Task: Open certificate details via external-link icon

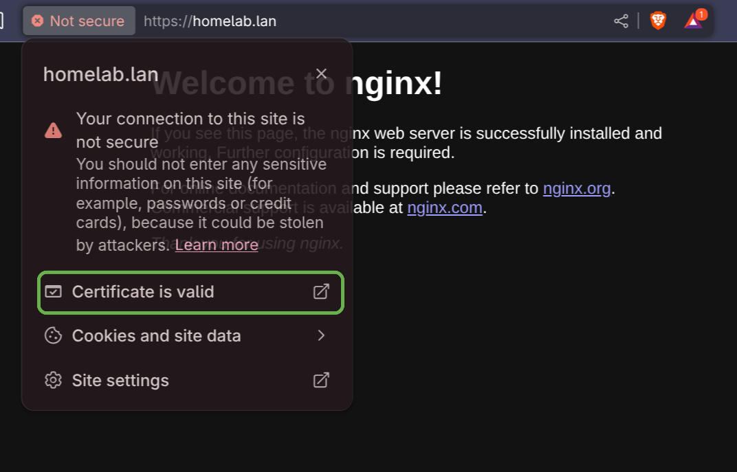Action: [x=321, y=292]
